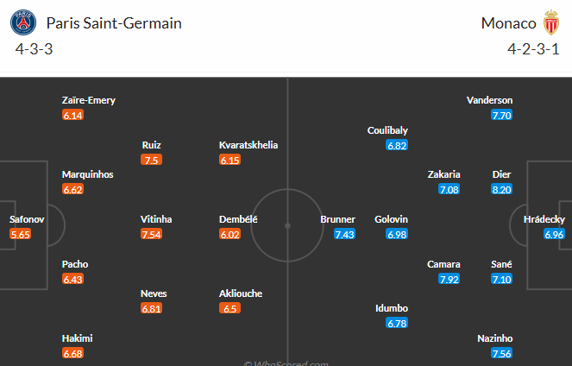Click the PSG 4-3-3 formation label
The image size is (572, 366).
click(x=34, y=49)
